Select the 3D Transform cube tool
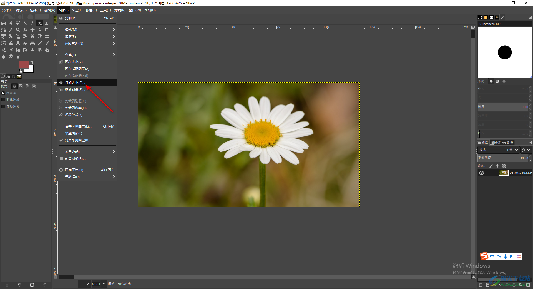The image size is (533, 289). coord(40,36)
